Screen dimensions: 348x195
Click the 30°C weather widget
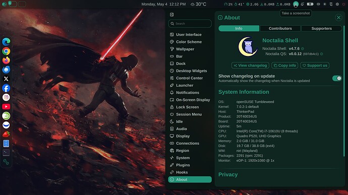click(x=198, y=4)
